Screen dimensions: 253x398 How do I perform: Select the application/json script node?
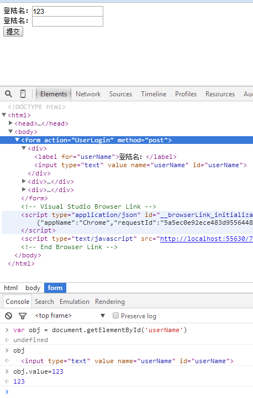[x=137, y=215]
